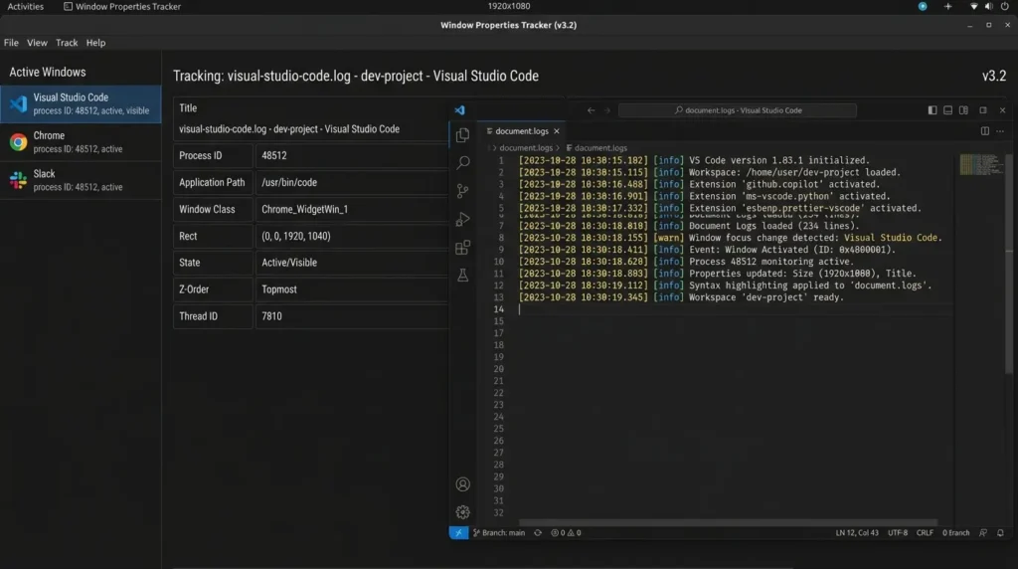Click Branch: main in the status bar
Screen dimensions: 1018x569
(499, 532)
